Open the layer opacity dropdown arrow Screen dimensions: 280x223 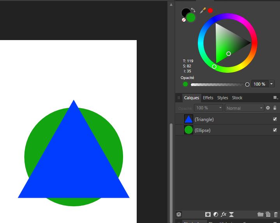[220, 108]
